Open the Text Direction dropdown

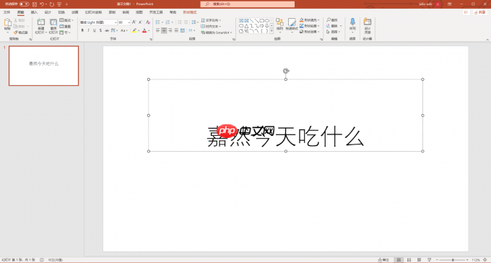tap(211, 20)
